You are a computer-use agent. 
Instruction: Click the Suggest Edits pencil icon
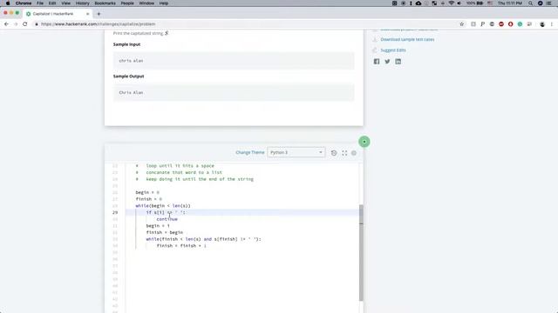tap(375, 50)
